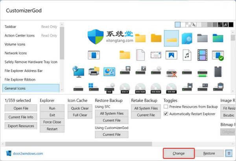The height and width of the screenshot is (161, 236).
Task: Click the horizontal scrollbar below options
Action: pyautogui.click(x=79, y=144)
